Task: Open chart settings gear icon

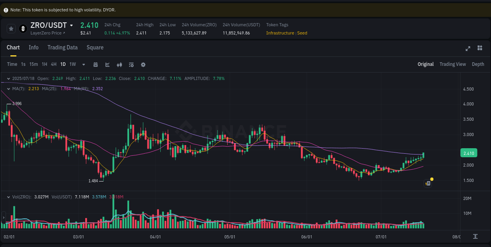Action: (143, 64)
